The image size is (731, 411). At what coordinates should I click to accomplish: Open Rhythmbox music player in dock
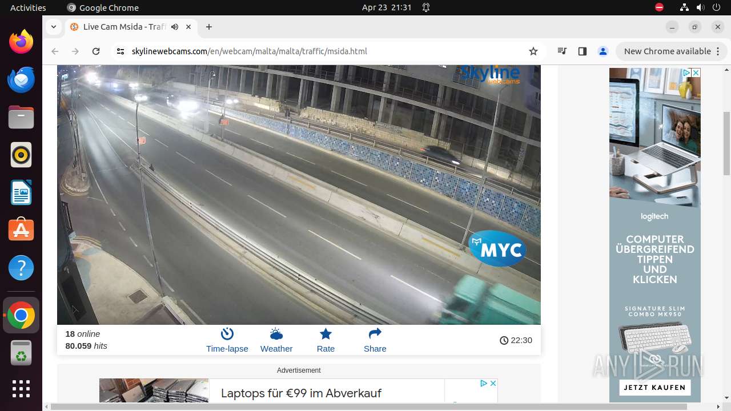click(21, 155)
